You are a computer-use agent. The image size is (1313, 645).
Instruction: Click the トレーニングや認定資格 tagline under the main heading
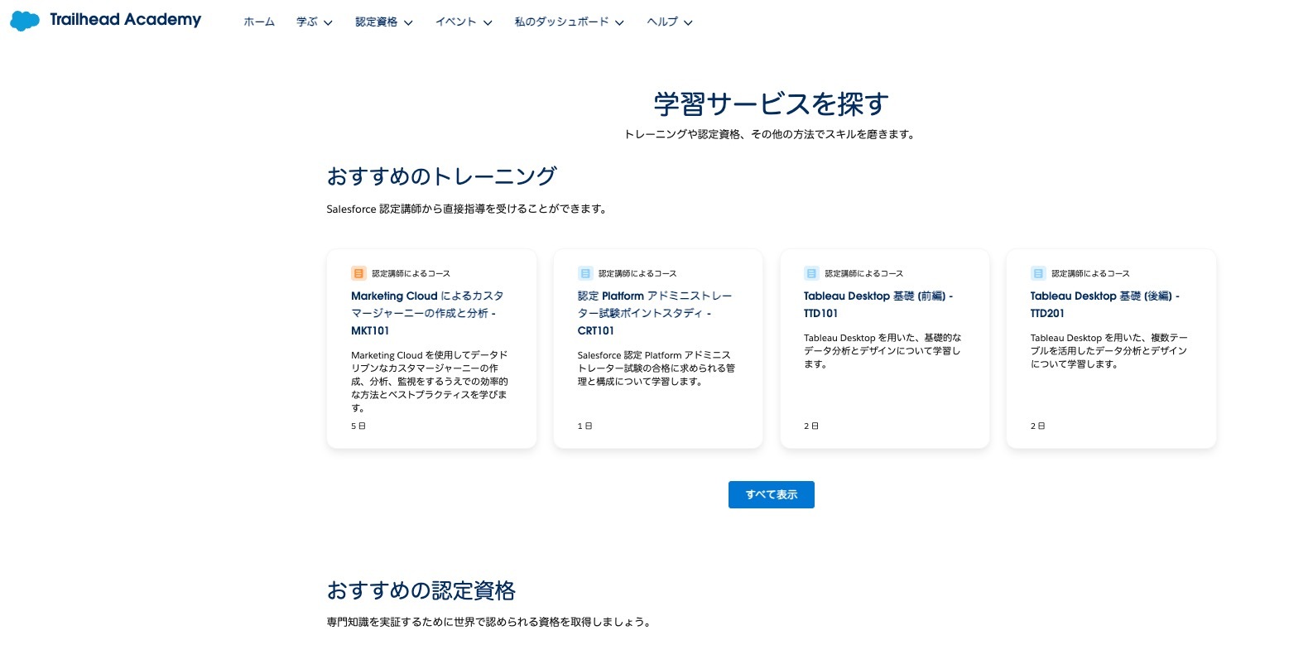pos(771,134)
